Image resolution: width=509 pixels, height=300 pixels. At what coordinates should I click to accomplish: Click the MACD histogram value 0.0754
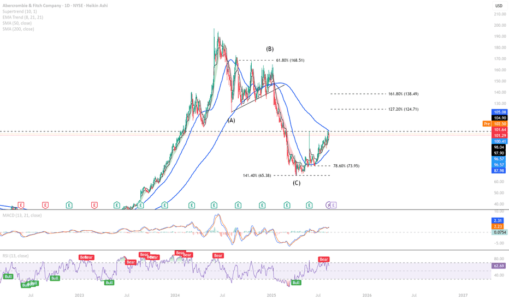pos(499,232)
